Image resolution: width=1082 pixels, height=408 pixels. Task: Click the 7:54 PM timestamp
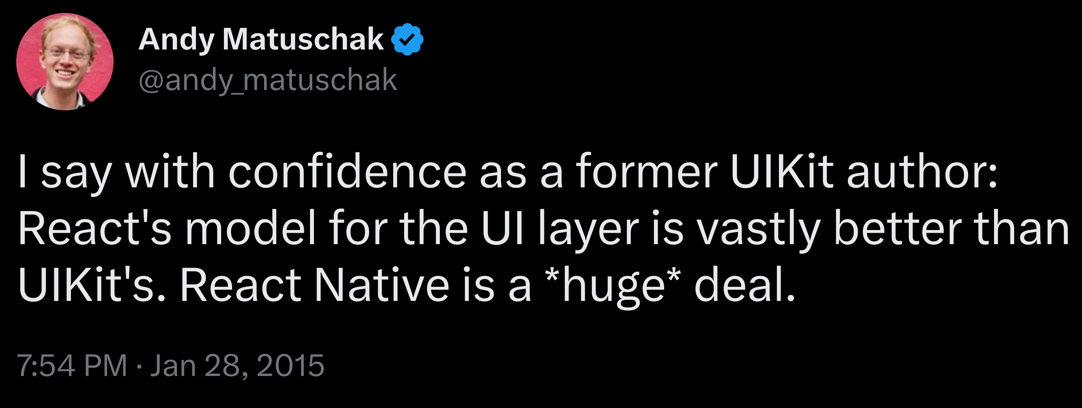[x=72, y=365]
